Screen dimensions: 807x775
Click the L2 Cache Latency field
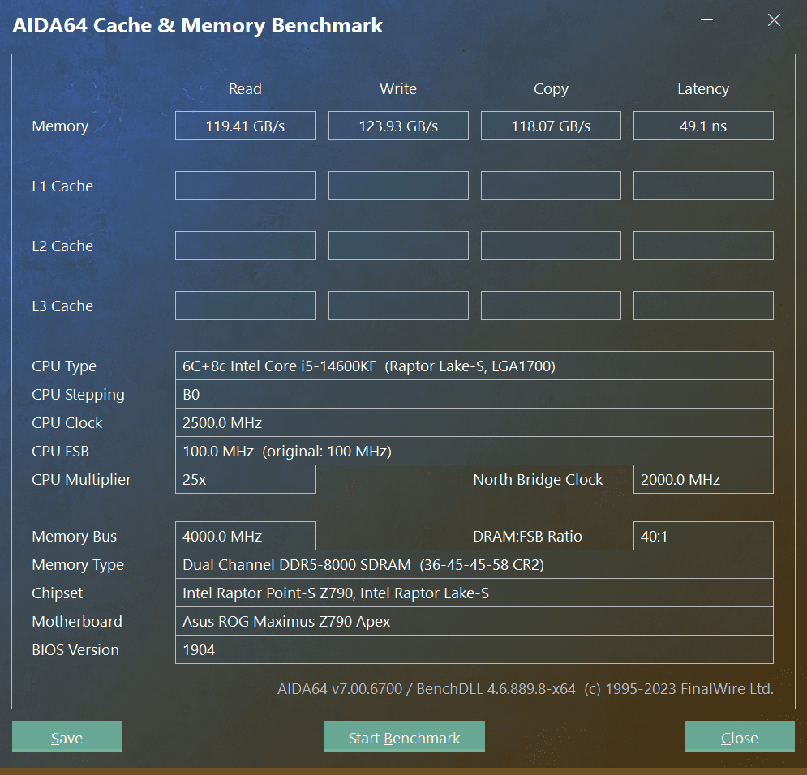pyautogui.click(x=703, y=246)
